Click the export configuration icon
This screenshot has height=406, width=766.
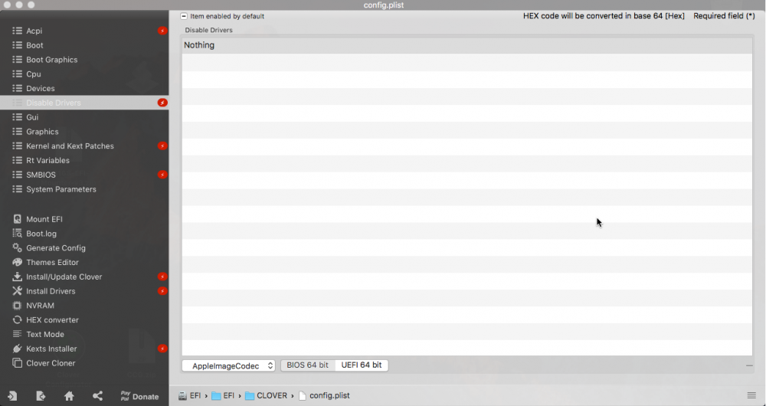coord(41,396)
